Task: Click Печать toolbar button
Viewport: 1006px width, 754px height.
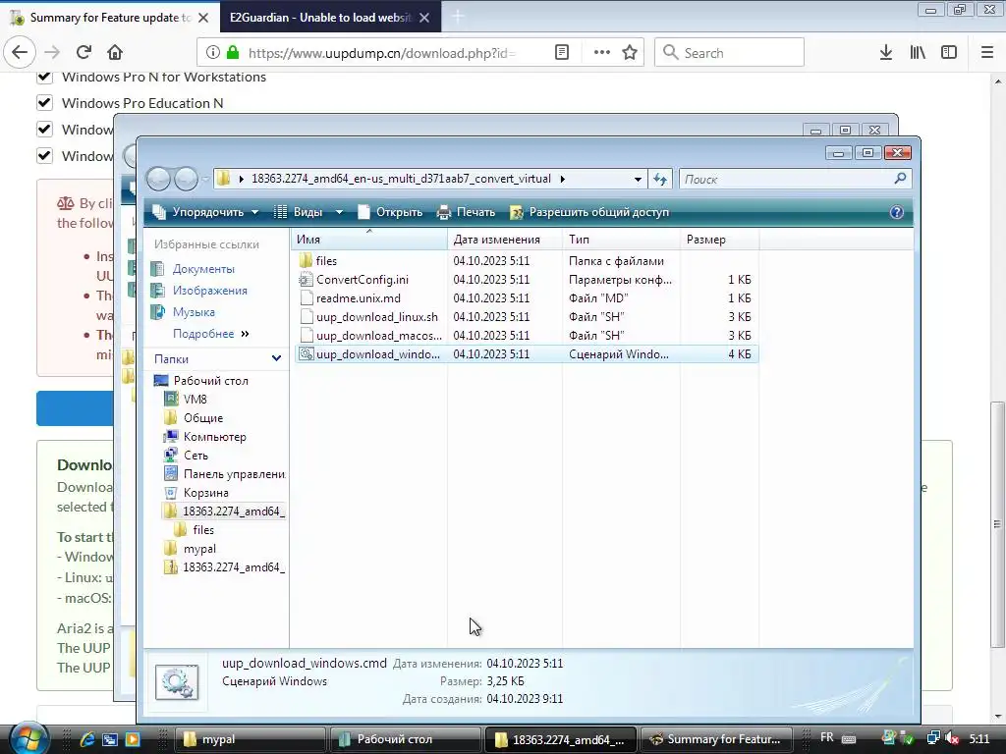Action: [466, 212]
